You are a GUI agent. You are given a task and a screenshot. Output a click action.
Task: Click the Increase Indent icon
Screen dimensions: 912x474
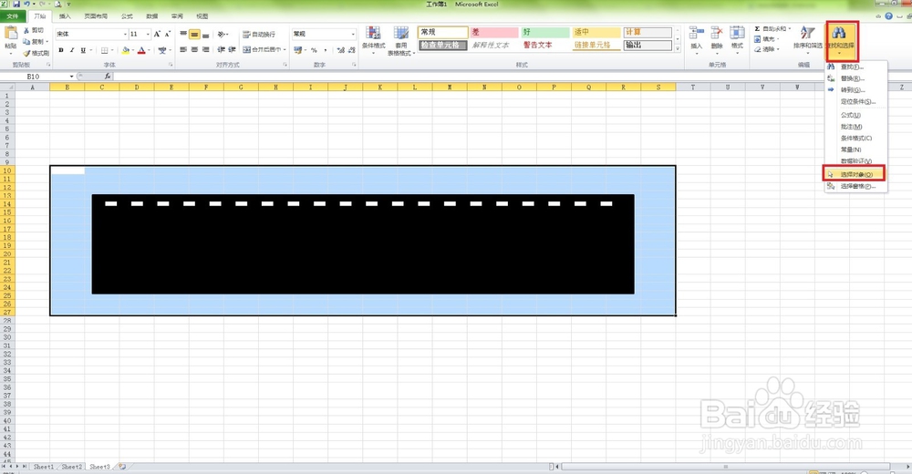232,50
